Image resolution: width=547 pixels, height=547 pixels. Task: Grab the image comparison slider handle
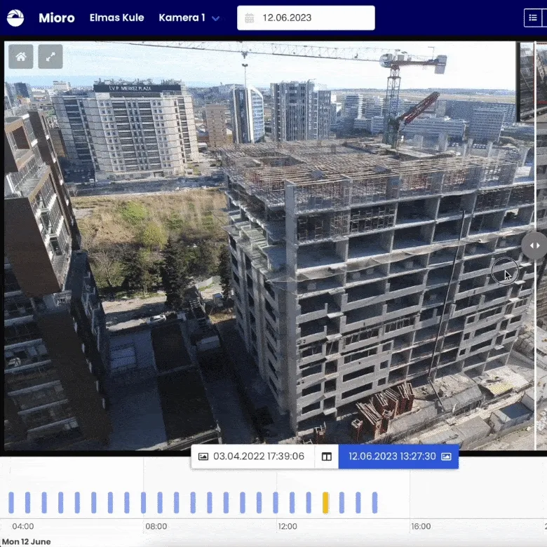point(534,245)
